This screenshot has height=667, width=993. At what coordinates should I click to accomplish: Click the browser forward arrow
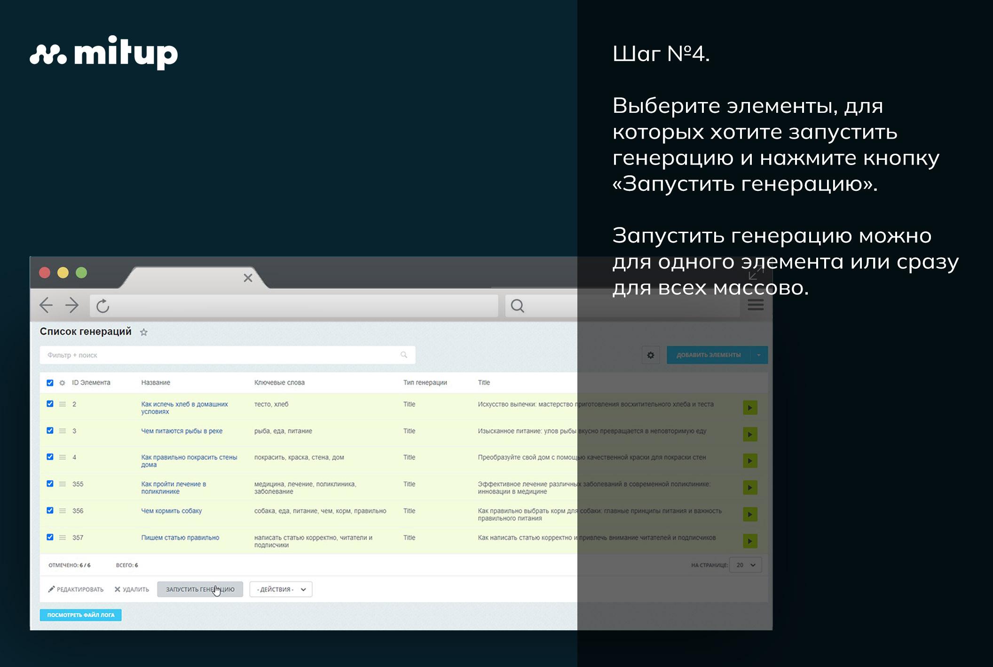(72, 306)
